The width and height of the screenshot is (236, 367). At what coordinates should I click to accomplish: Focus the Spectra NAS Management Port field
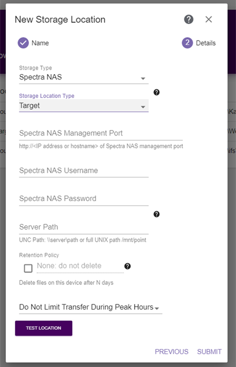101,133
